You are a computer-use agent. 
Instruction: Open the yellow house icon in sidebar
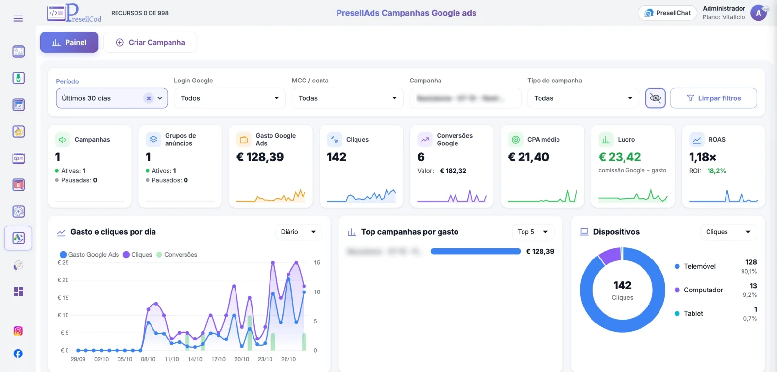(x=18, y=131)
